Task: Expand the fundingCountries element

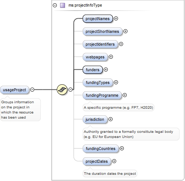Action: coord(122,149)
